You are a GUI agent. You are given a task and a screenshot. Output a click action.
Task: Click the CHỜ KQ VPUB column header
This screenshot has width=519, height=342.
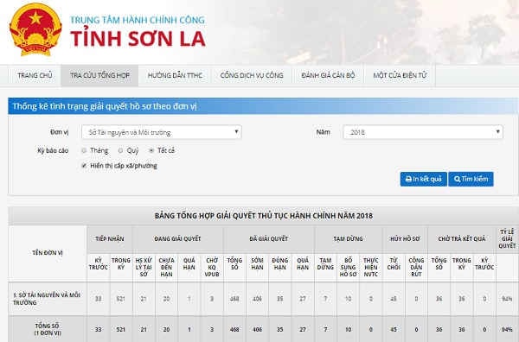212,267
